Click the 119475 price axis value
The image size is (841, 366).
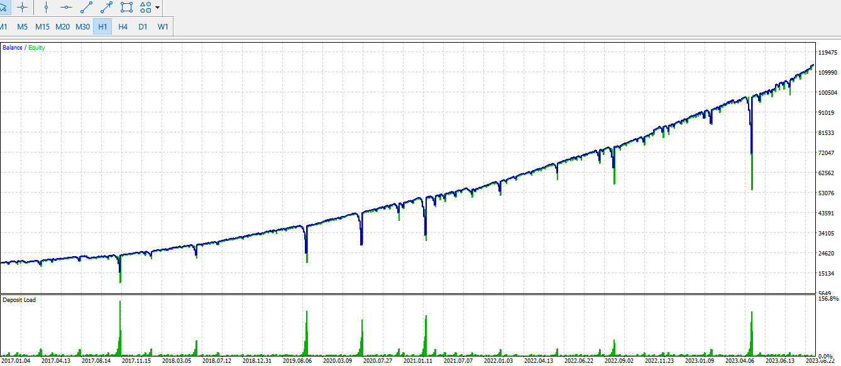tap(829, 52)
